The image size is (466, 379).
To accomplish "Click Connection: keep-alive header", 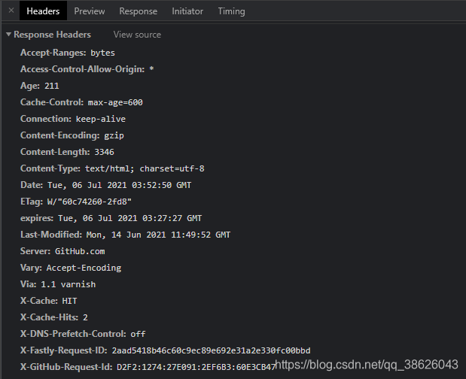I will point(73,119).
